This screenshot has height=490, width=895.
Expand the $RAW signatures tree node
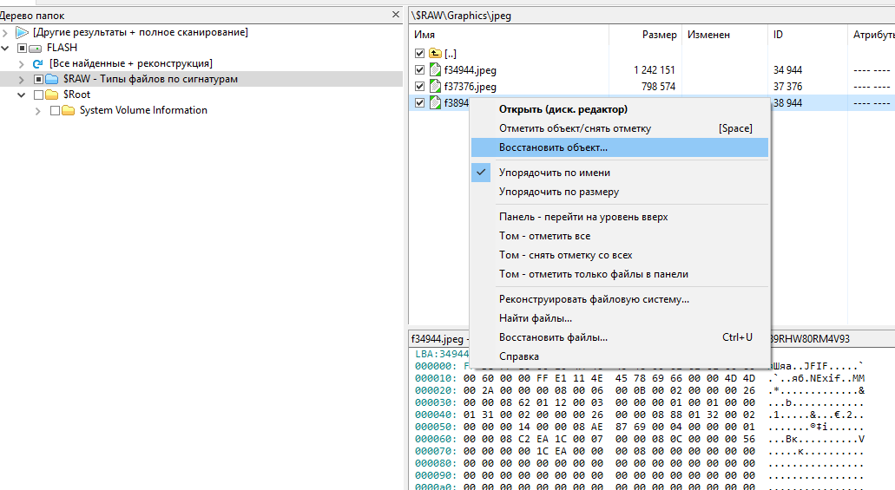pos(22,79)
